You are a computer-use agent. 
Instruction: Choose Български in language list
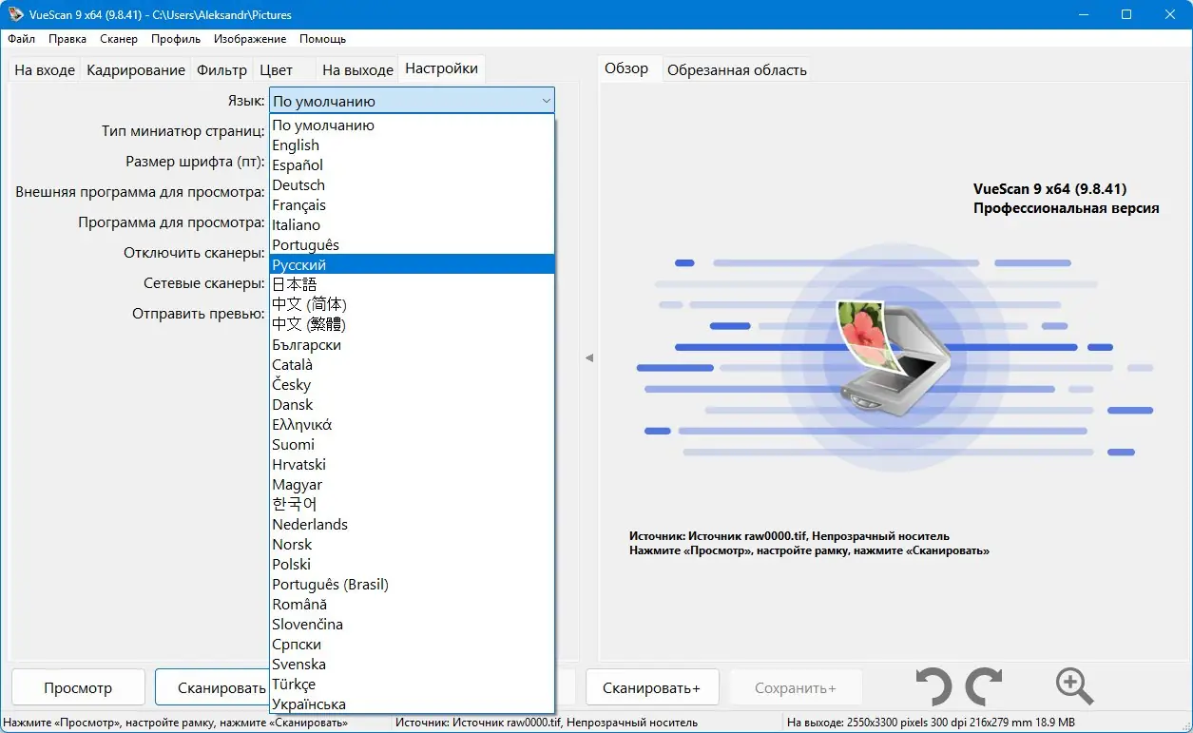pyautogui.click(x=412, y=344)
